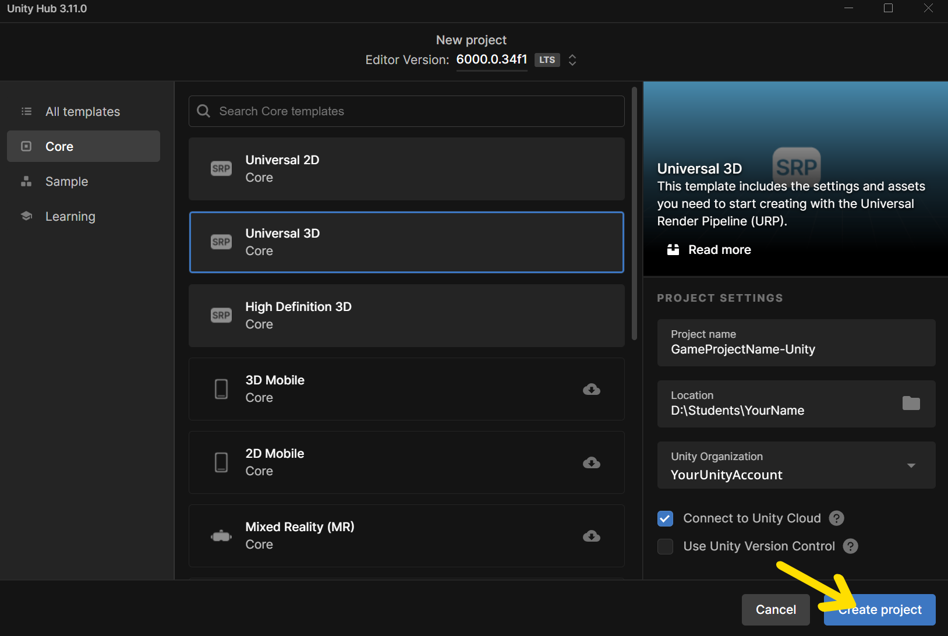Click the Read more book icon

click(x=673, y=250)
